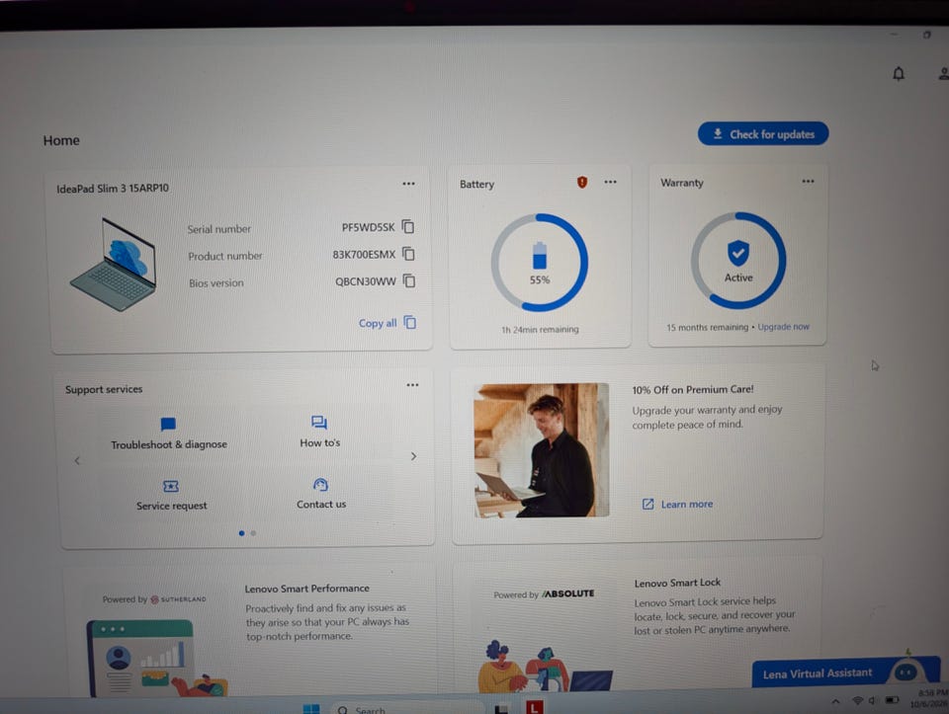Click the volume icon in system tray

point(872,700)
